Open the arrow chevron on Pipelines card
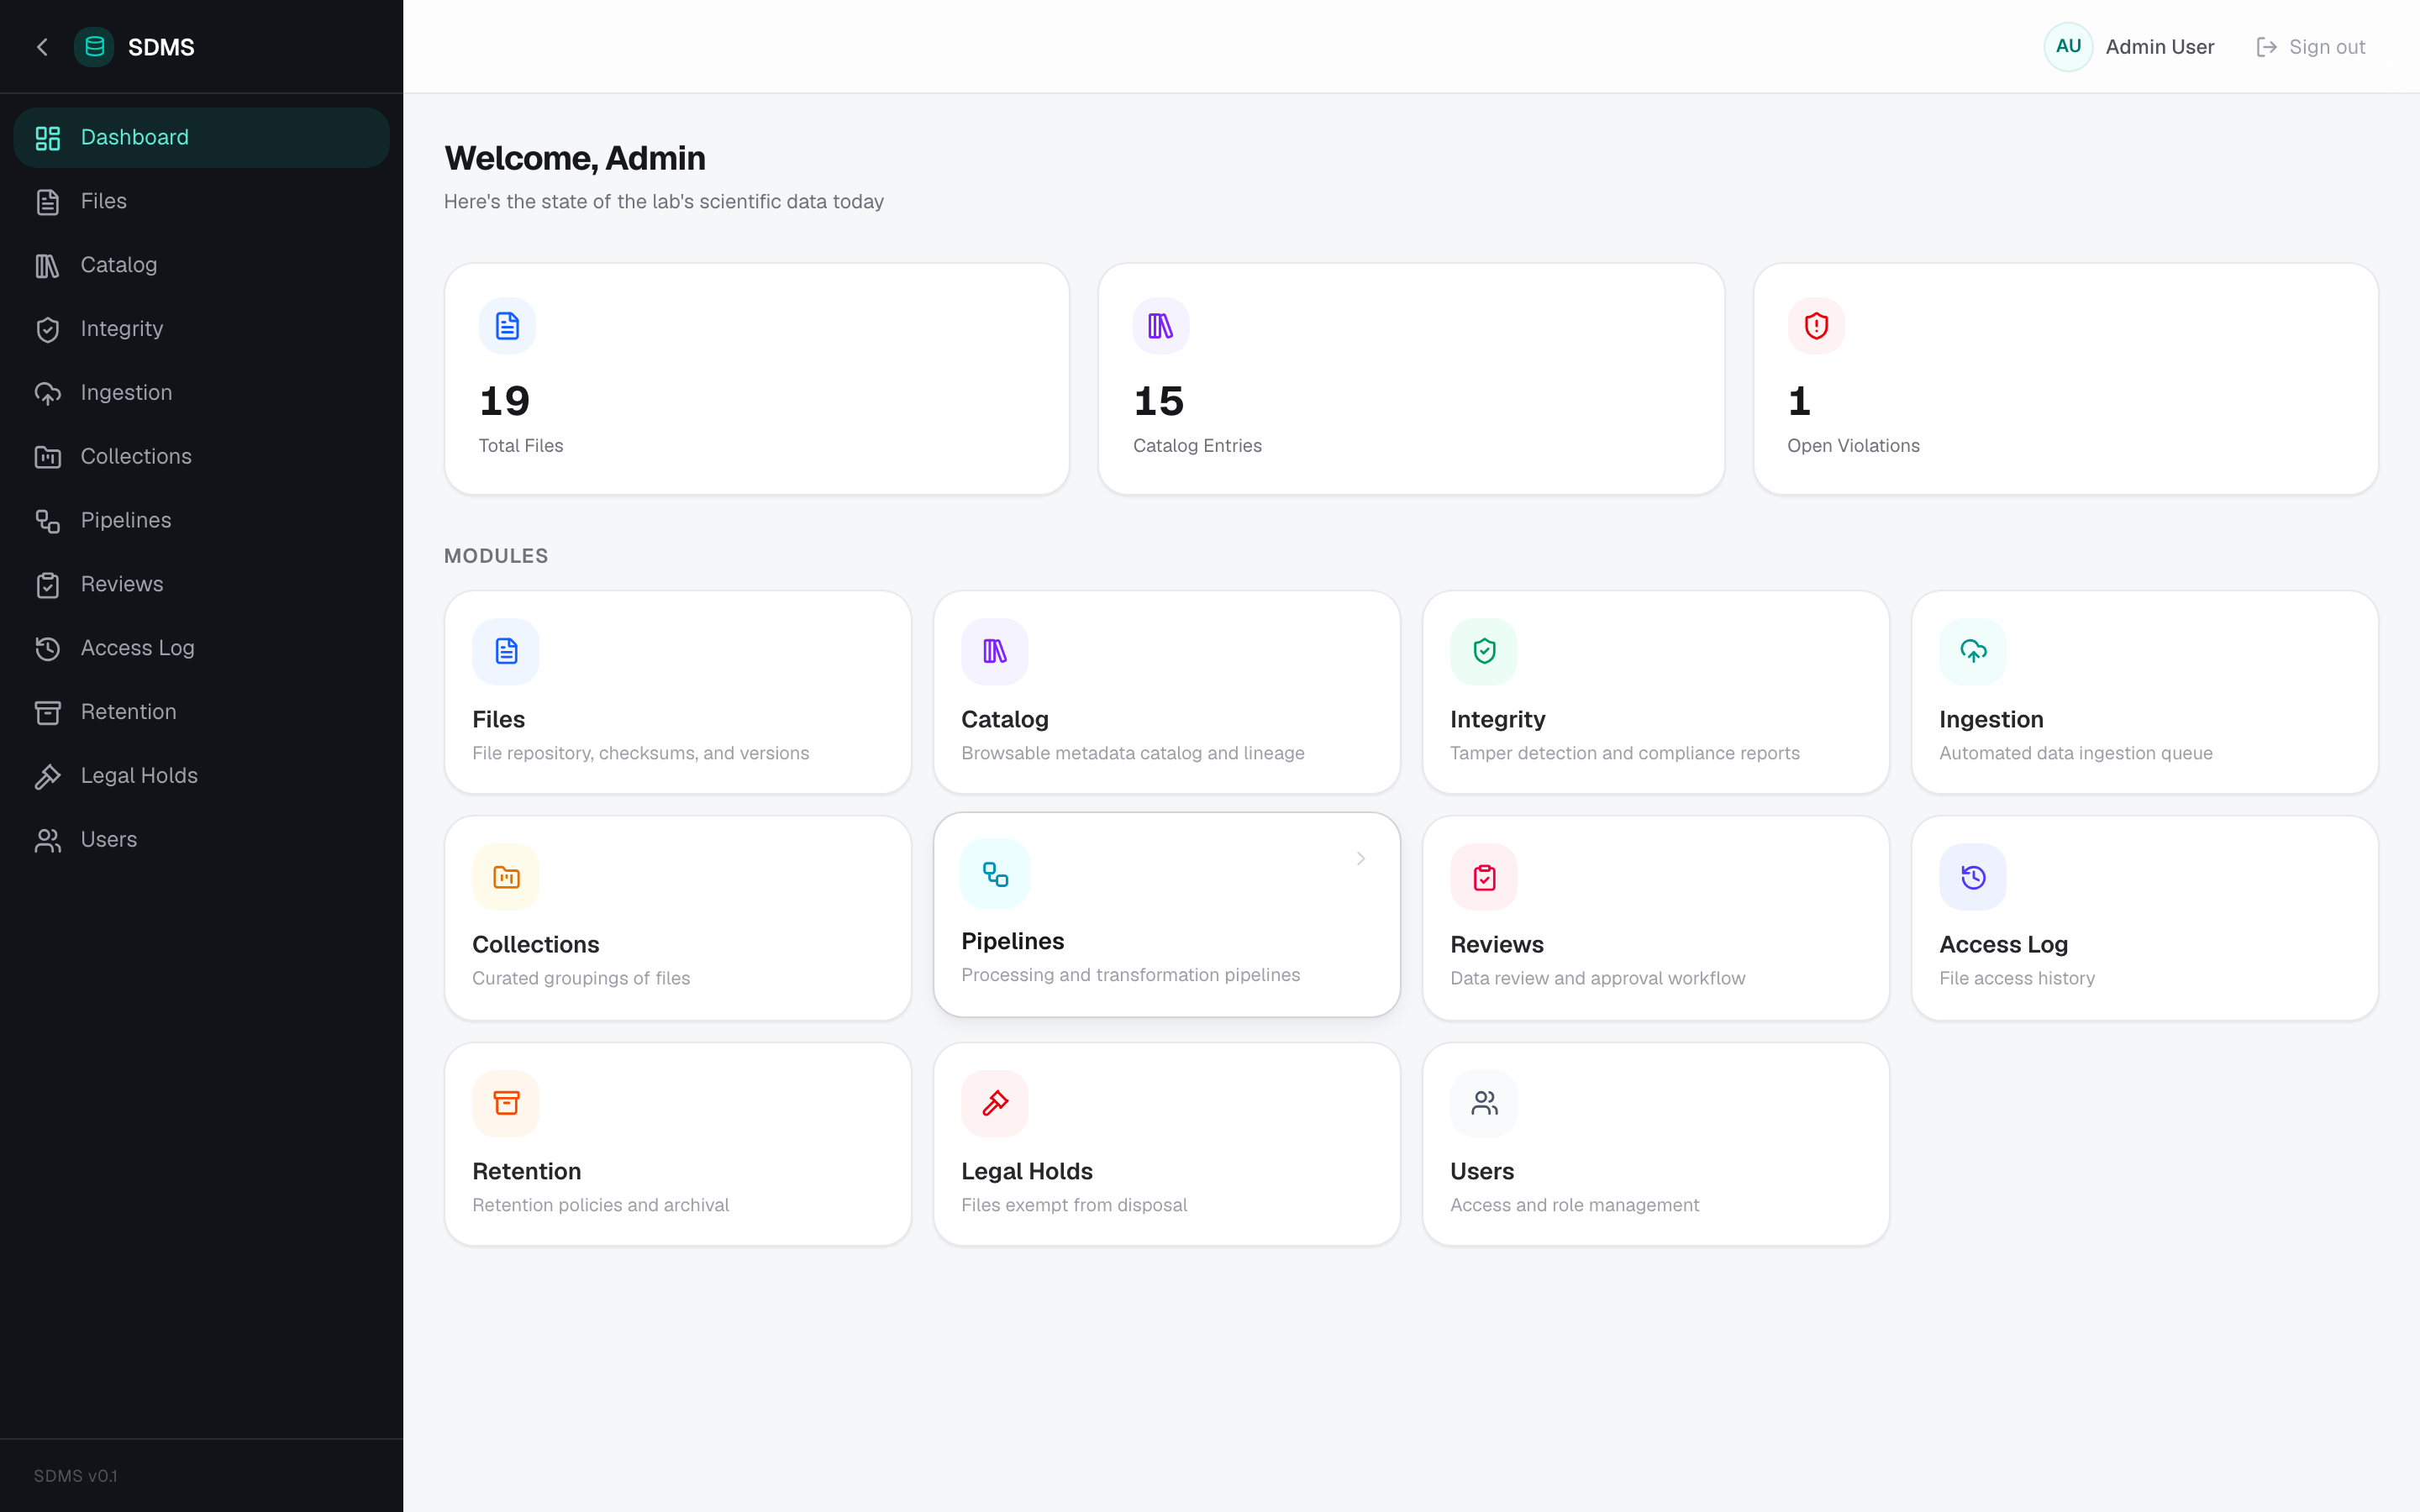Viewport: 2420px width, 1512px height. 1361,859
